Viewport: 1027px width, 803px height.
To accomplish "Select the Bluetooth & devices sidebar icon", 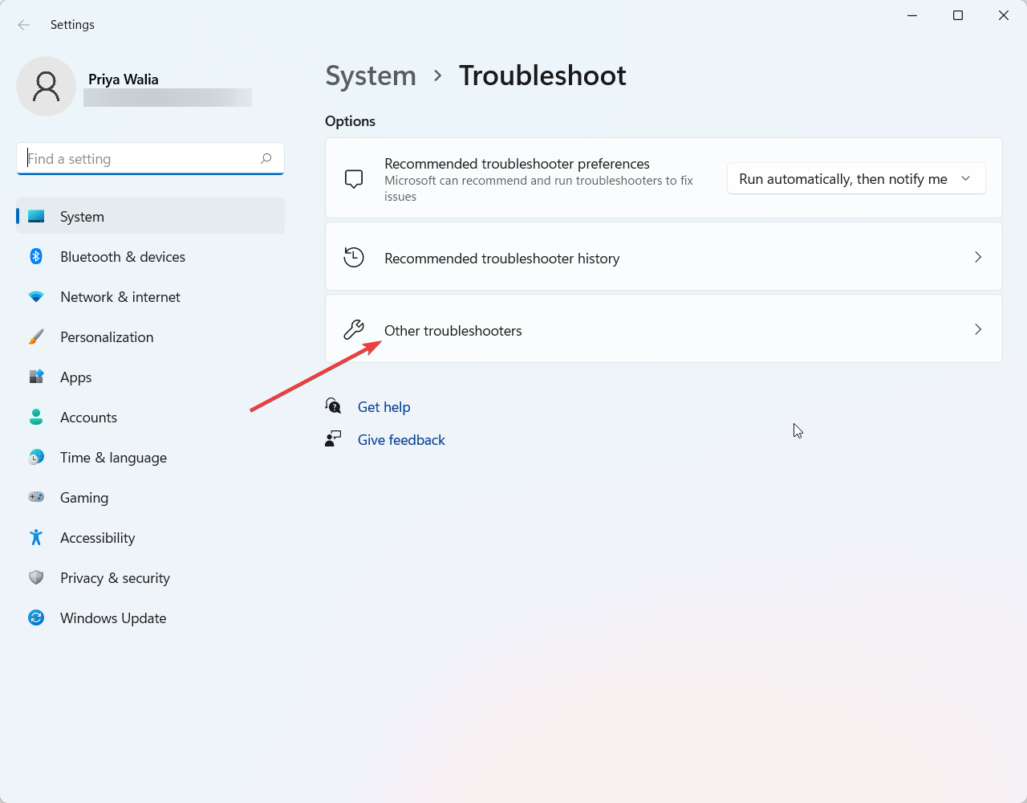I will [x=36, y=256].
